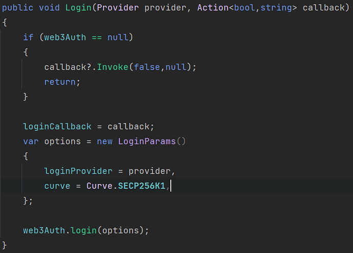Click the return keyword

coord(60,82)
